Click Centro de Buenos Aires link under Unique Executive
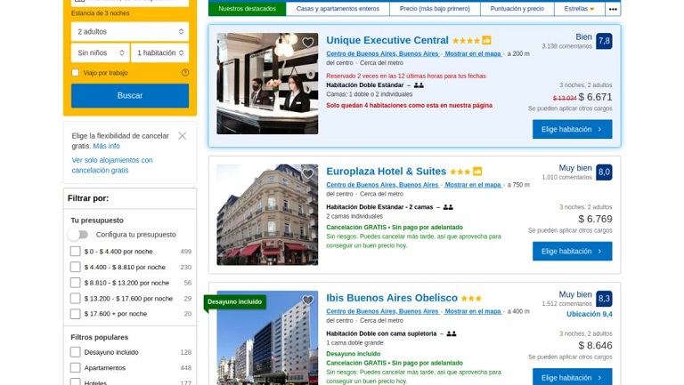684x385 pixels. click(382, 53)
